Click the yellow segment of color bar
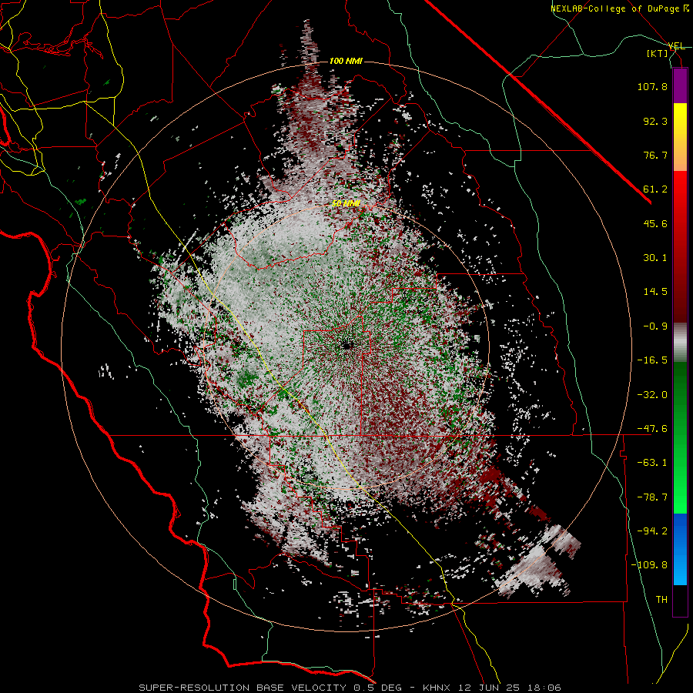 [x=680, y=120]
